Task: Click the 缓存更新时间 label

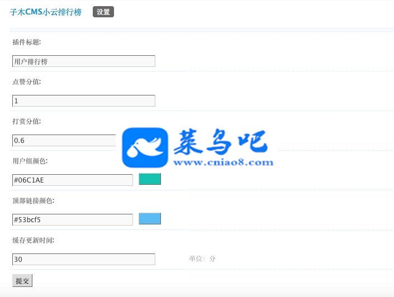Action: 34,240
